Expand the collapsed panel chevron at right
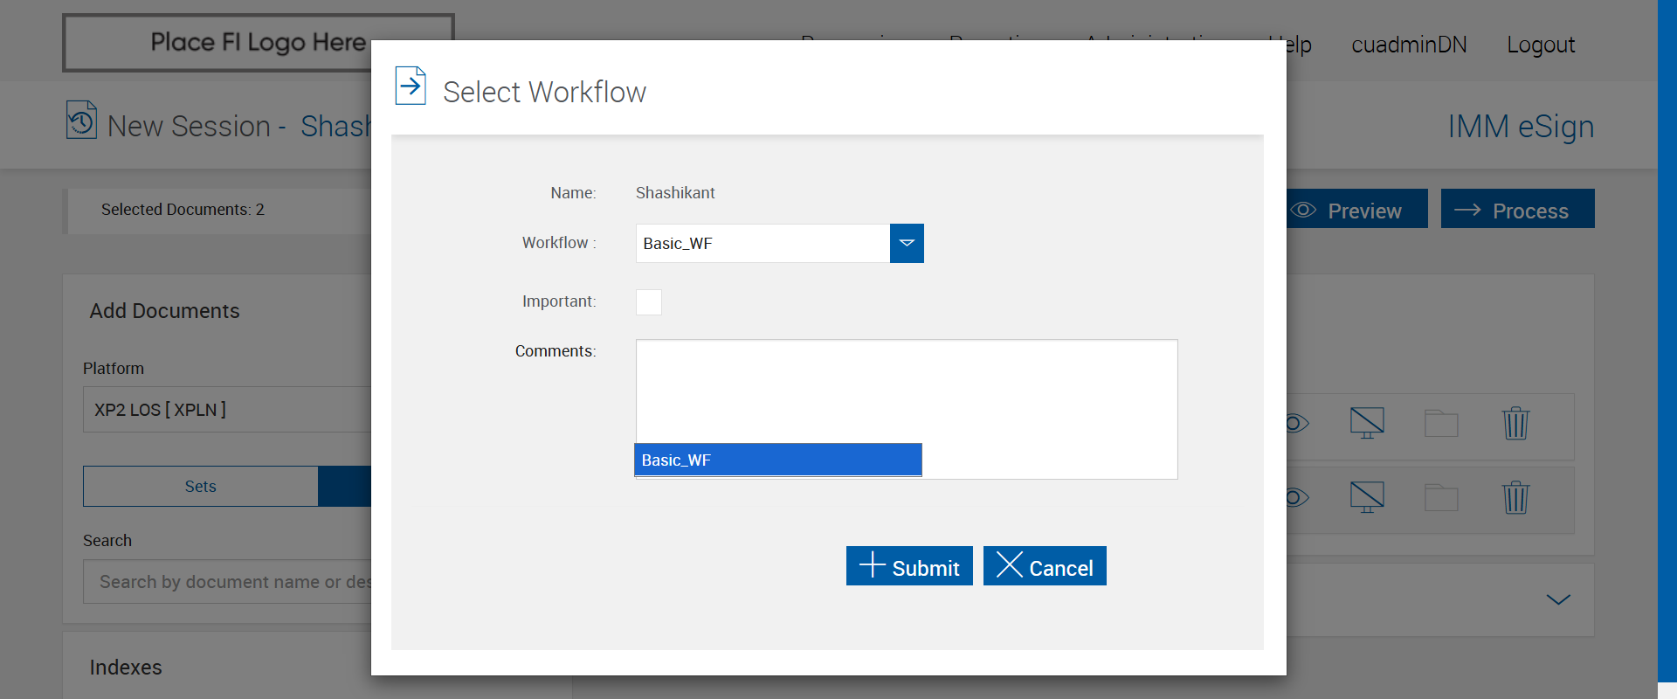 1558,599
